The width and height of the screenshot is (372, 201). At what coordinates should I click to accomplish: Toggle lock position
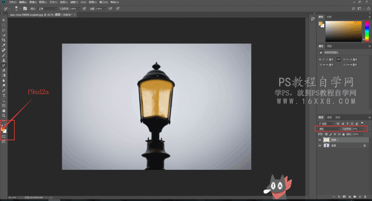pyautogui.click(x=335, y=135)
